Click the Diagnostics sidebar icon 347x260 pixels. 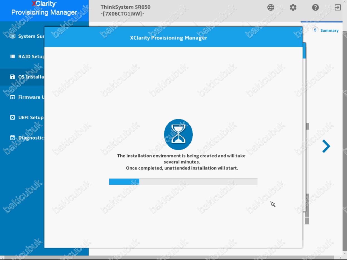pyautogui.click(x=13, y=138)
